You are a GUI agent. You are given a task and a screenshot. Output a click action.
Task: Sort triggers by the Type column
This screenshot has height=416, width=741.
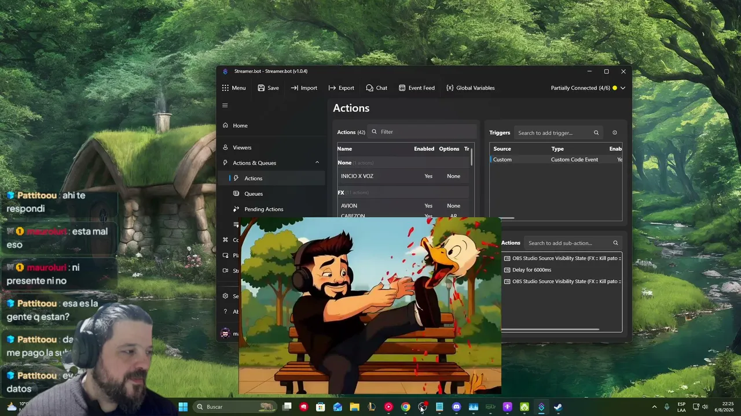pos(557,149)
